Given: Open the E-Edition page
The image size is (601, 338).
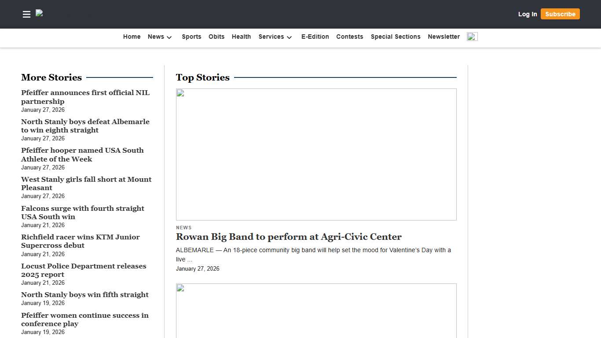Looking at the screenshot, I should pos(315,37).
